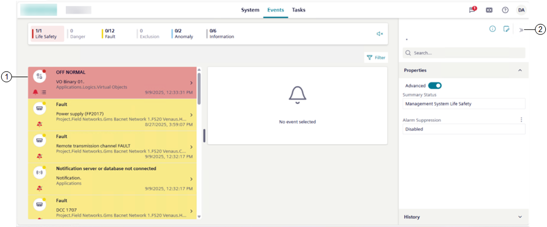The height and width of the screenshot is (227, 547).
Task: Click in the Search input field
Action: pyautogui.click(x=464, y=53)
